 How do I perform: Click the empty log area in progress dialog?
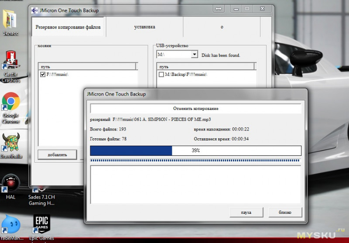click(195, 185)
